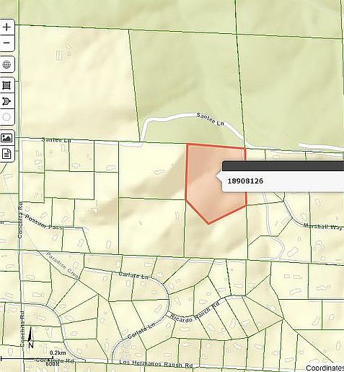
Task: Click Santee Ln label on curved road
Action: coord(210,119)
